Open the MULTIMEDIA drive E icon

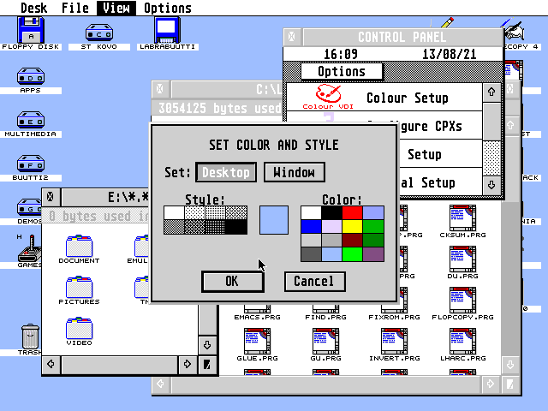click(31, 124)
